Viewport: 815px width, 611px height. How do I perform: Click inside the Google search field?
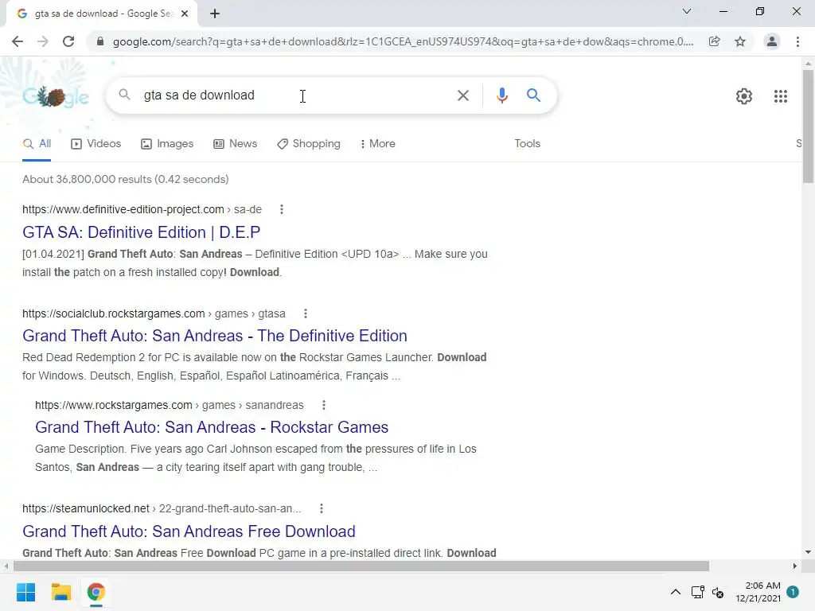296,95
